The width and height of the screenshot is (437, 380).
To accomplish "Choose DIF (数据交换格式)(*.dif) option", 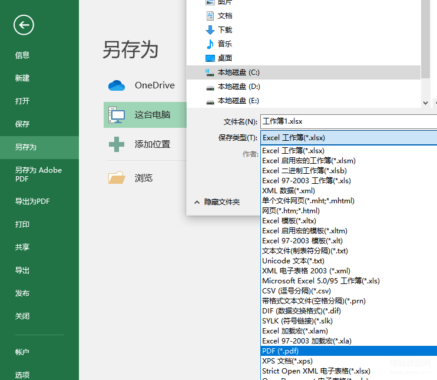I will 349,311.
